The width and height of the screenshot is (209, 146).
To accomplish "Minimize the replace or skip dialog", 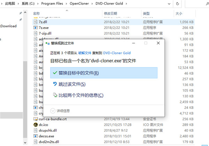I will (133, 43).
